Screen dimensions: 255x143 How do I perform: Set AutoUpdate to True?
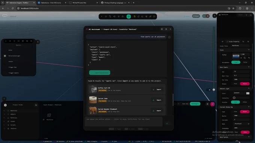235,62
